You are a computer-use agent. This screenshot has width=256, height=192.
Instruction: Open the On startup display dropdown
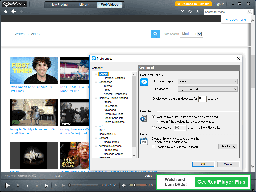[208, 81]
